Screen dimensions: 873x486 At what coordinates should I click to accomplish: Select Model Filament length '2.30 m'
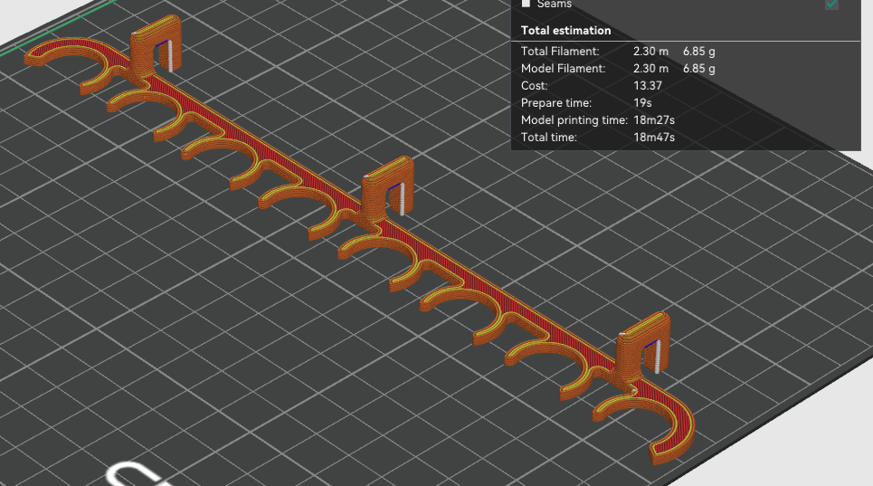pyautogui.click(x=650, y=69)
